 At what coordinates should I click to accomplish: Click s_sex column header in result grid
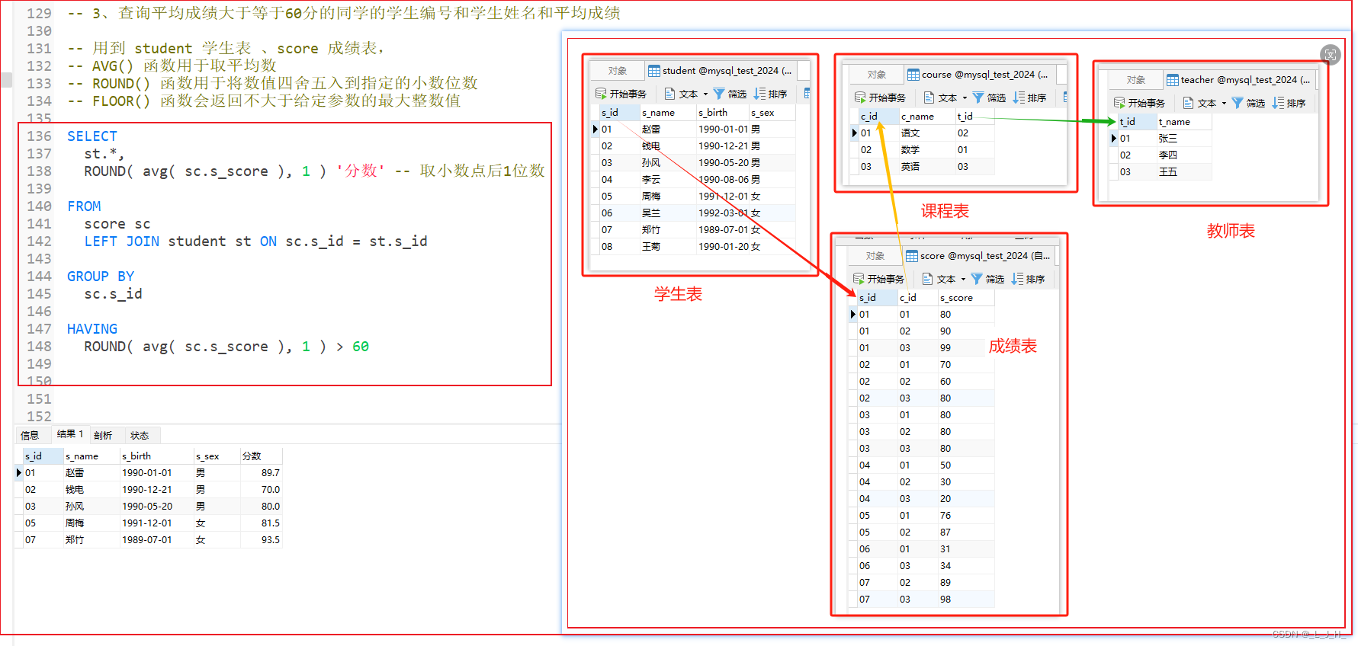coord(217,456)
